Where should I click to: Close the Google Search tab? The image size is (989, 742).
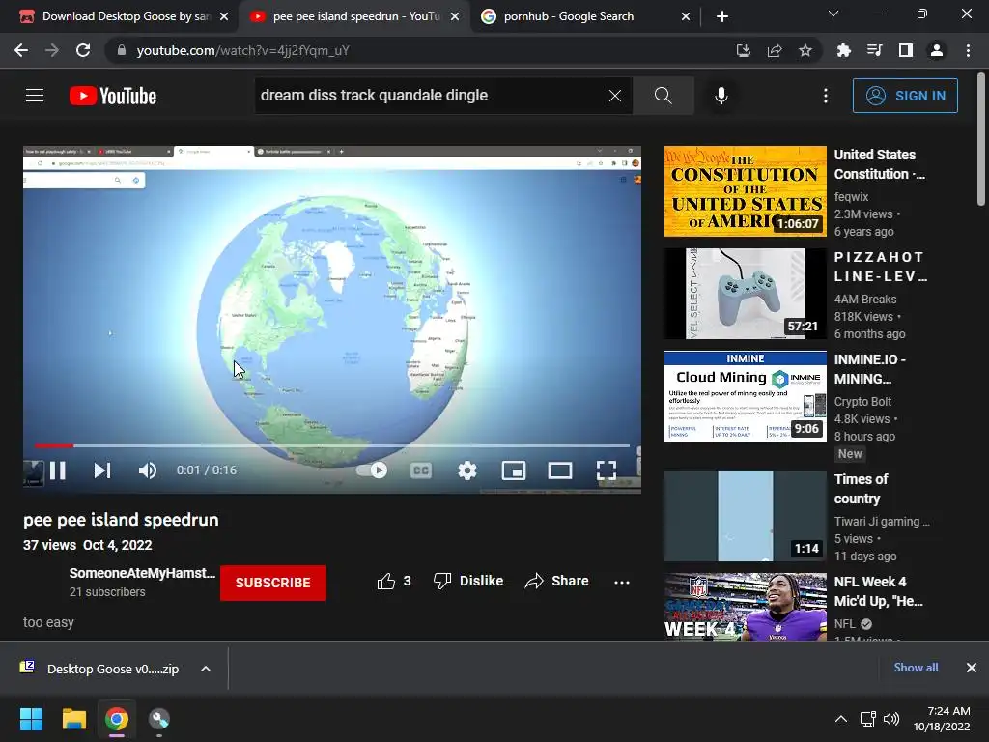click(x=686, y=16)
